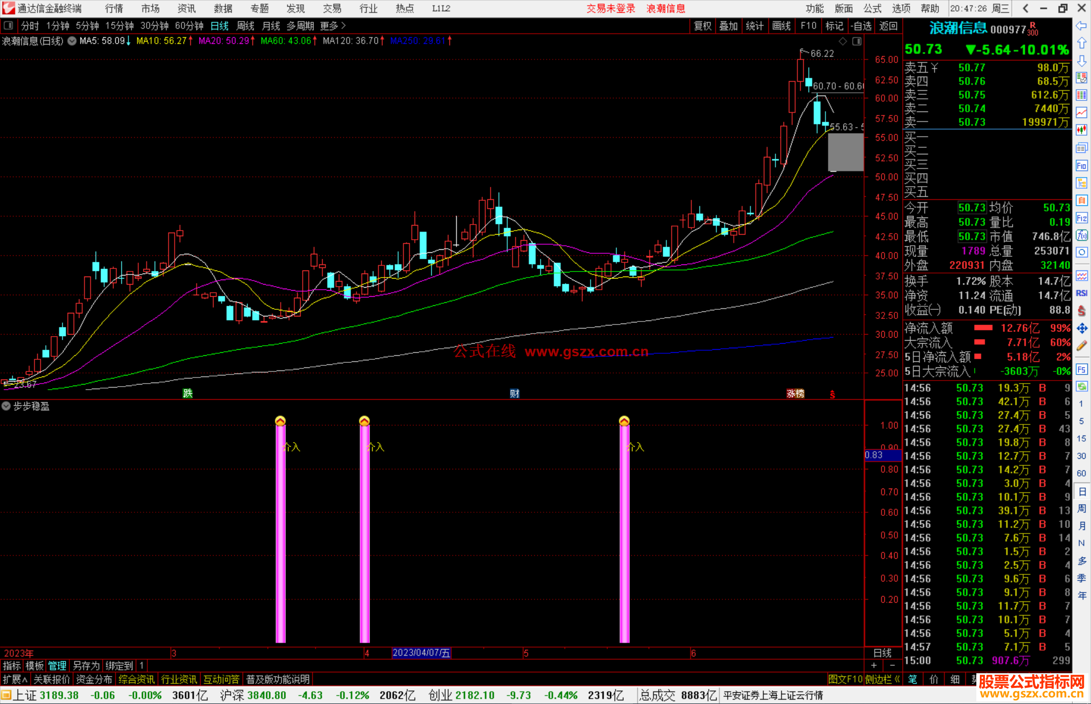Click the 资金分布 bottom tab
Image resolution: width=1091 pixels, height=704 pixels.
94,679
